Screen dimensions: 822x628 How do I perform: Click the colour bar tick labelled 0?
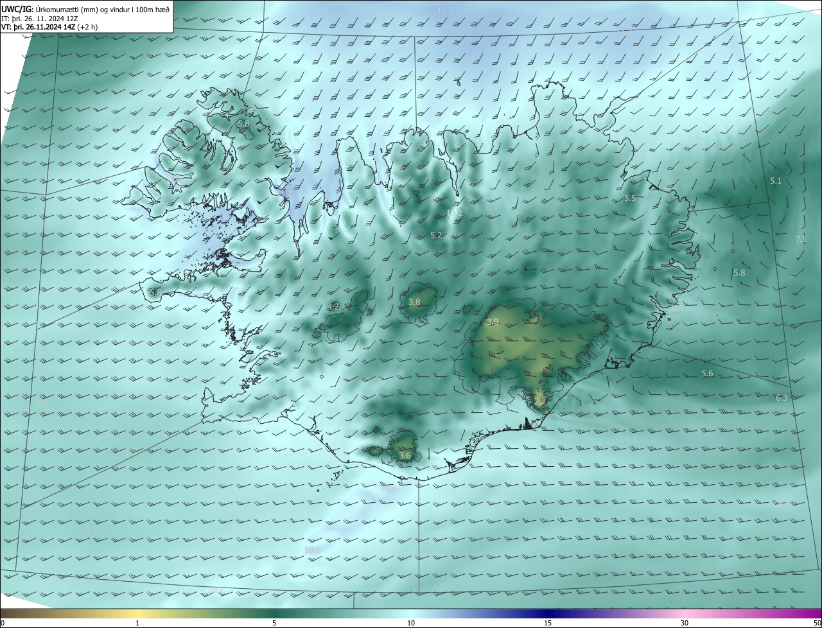tap(2, 623)
